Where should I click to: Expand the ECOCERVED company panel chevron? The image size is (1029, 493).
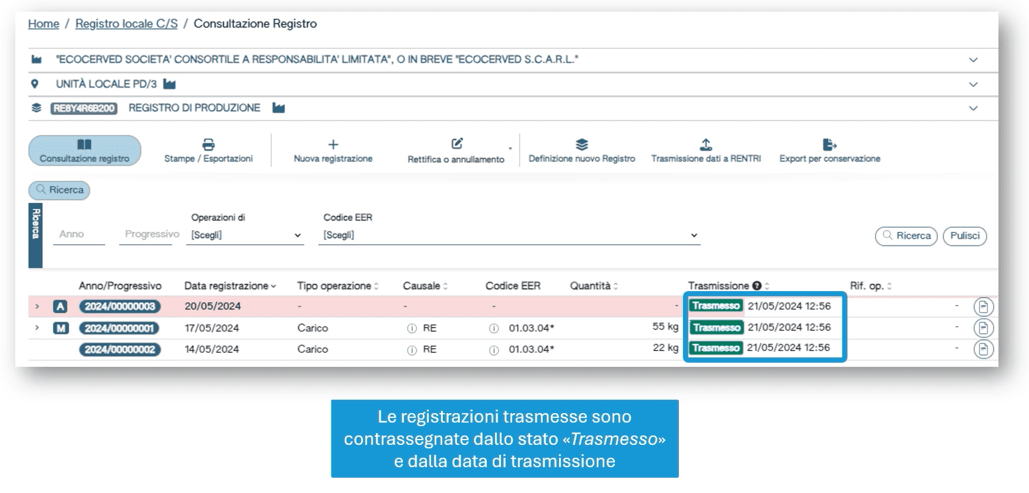click(973, 60)
